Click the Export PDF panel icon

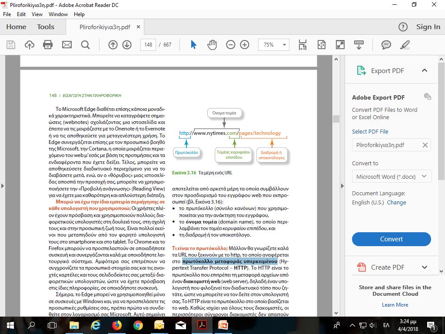pos(361,70)
